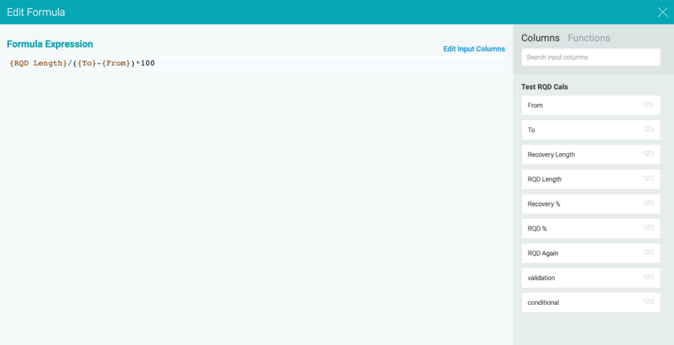Focus the Search input columns field
674x345 pixels.
[590, 57]
